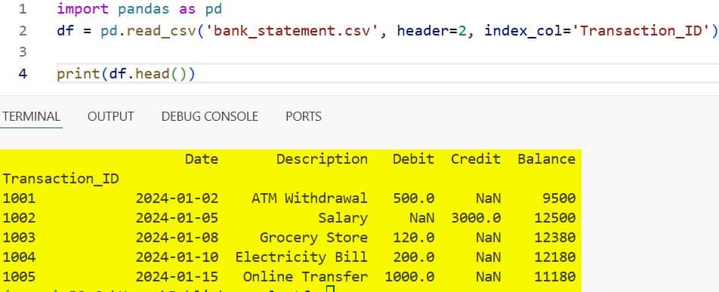Click transaction ID 1005
Screen dimensions: 719x292
coord(19,277)
